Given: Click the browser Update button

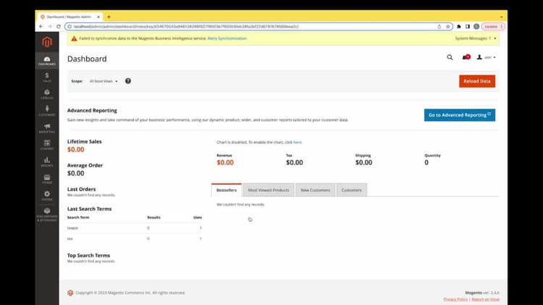Looking at the screenshot, I should (493, 26).
